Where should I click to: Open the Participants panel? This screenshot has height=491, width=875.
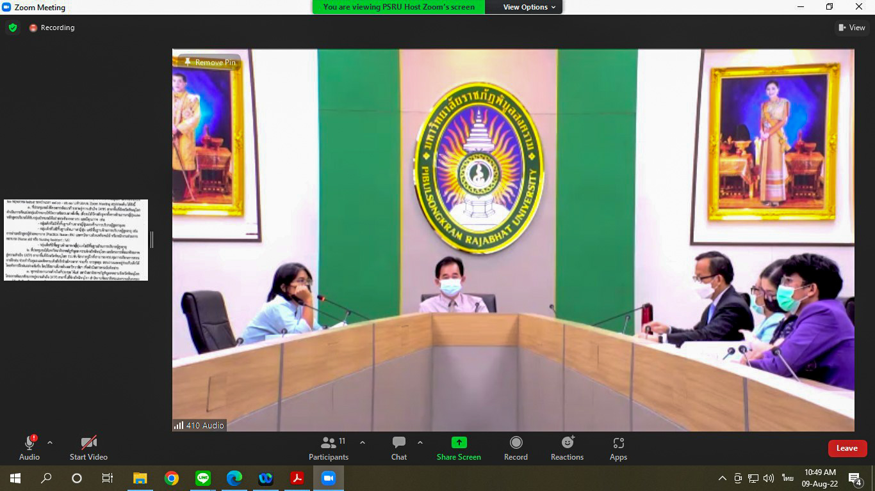click(329, 448)
